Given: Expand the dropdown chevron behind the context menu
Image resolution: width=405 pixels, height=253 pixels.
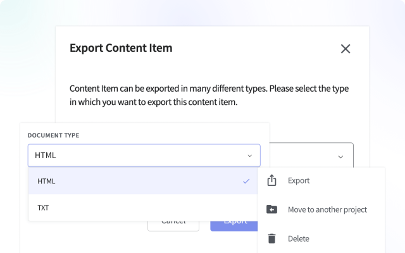Looking at the screenshot, I should (x=340, y=156).
